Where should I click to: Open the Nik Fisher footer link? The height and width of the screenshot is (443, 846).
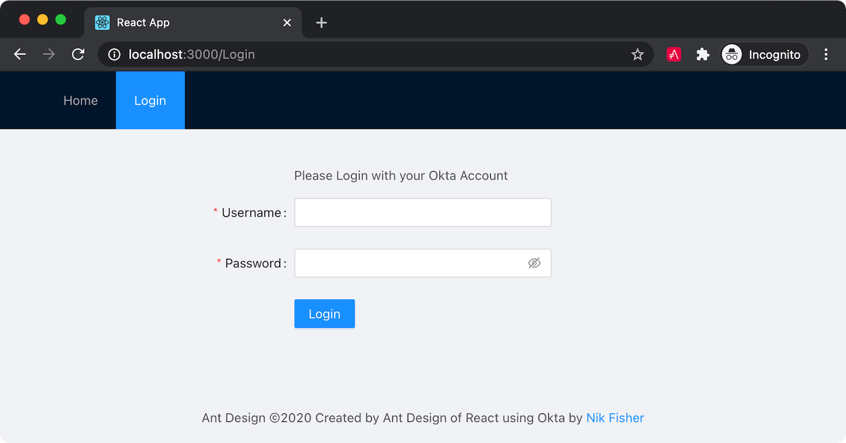point(615,418)
